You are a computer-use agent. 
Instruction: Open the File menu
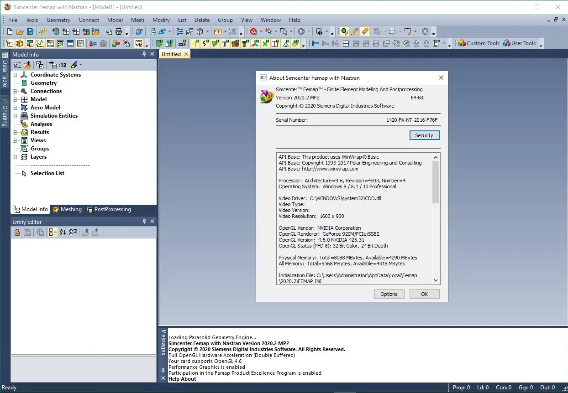tap(13, 20)
